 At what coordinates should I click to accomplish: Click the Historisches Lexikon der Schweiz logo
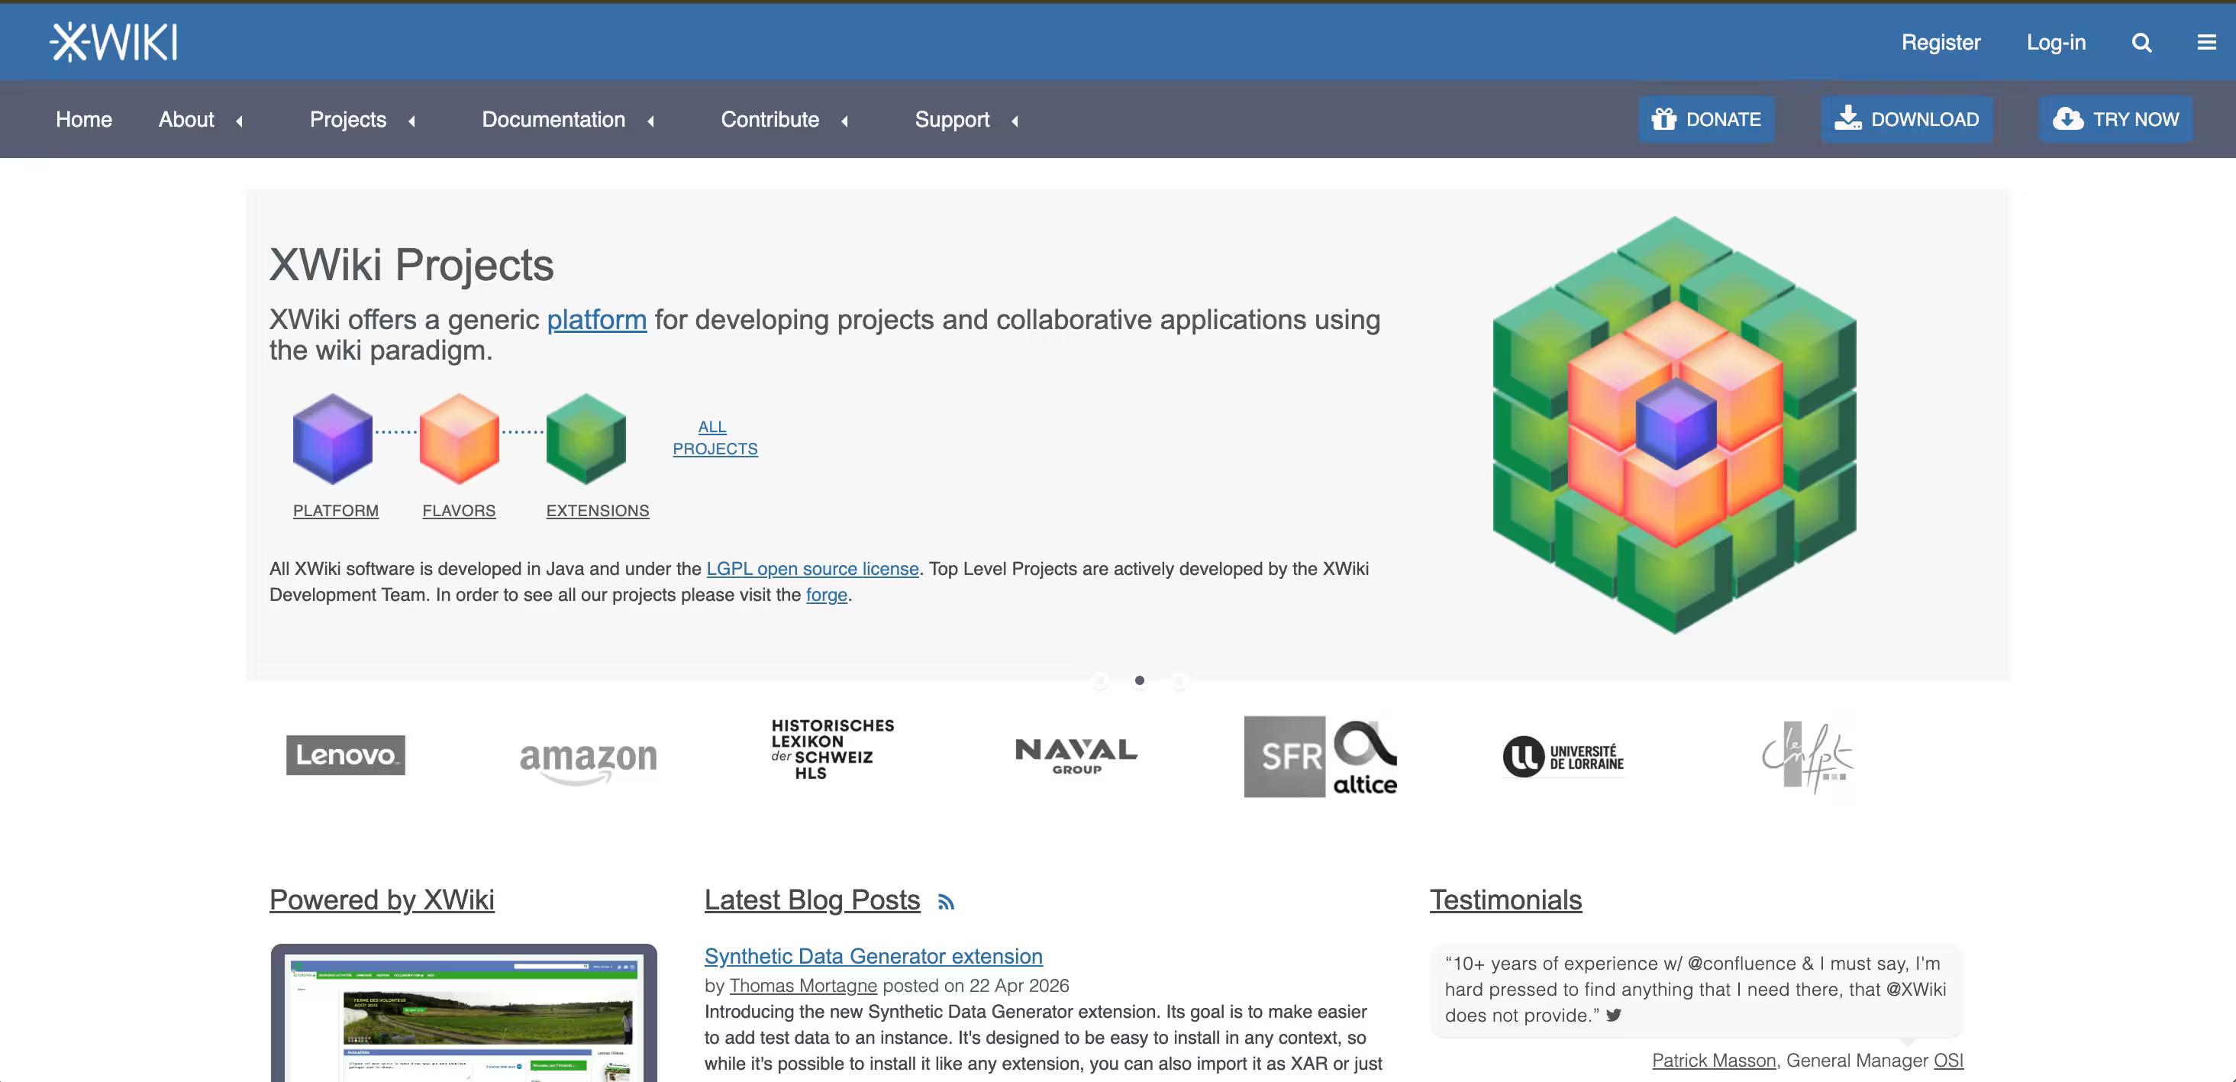pyautogui.click(x=832, y=748)
